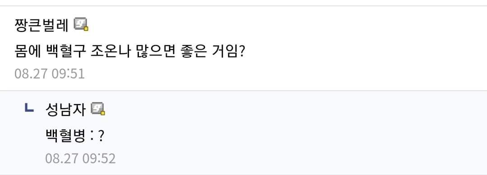Click the yellow dot on 성남자's badge
The image size is (487, 175).
(103, 113)
